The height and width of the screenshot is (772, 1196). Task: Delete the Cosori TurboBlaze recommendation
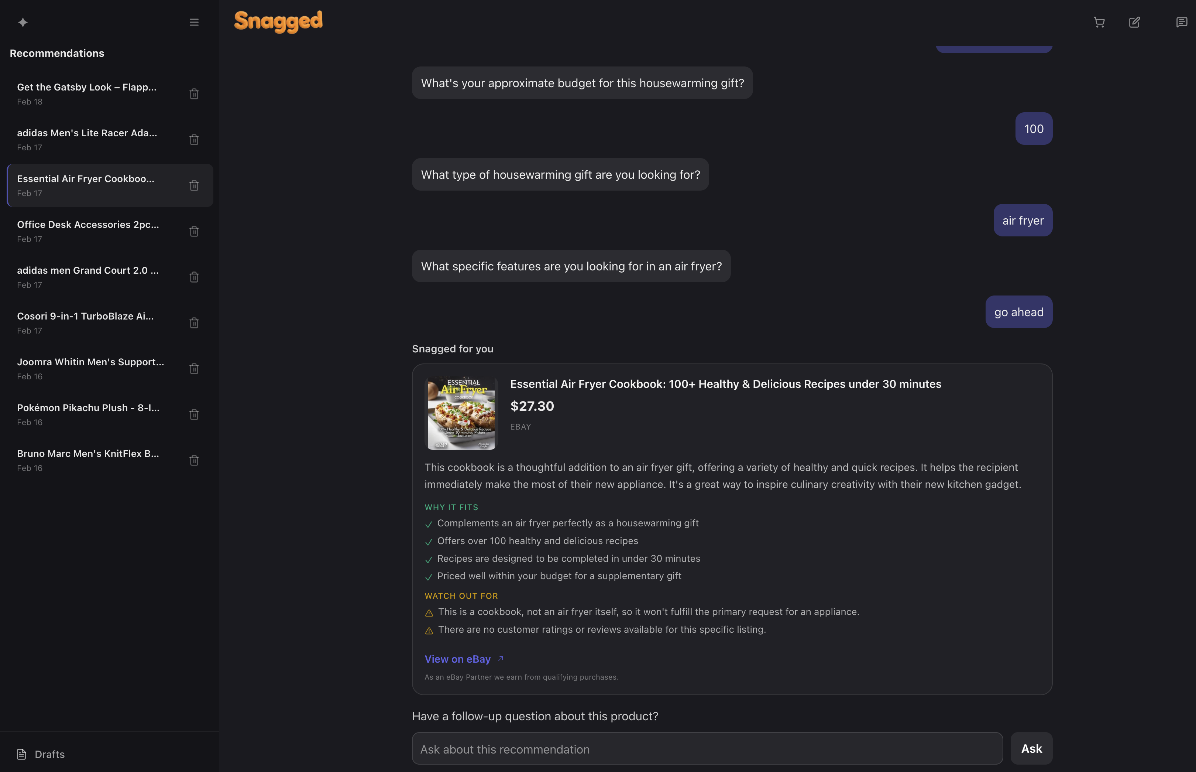(x=194, y=323)
